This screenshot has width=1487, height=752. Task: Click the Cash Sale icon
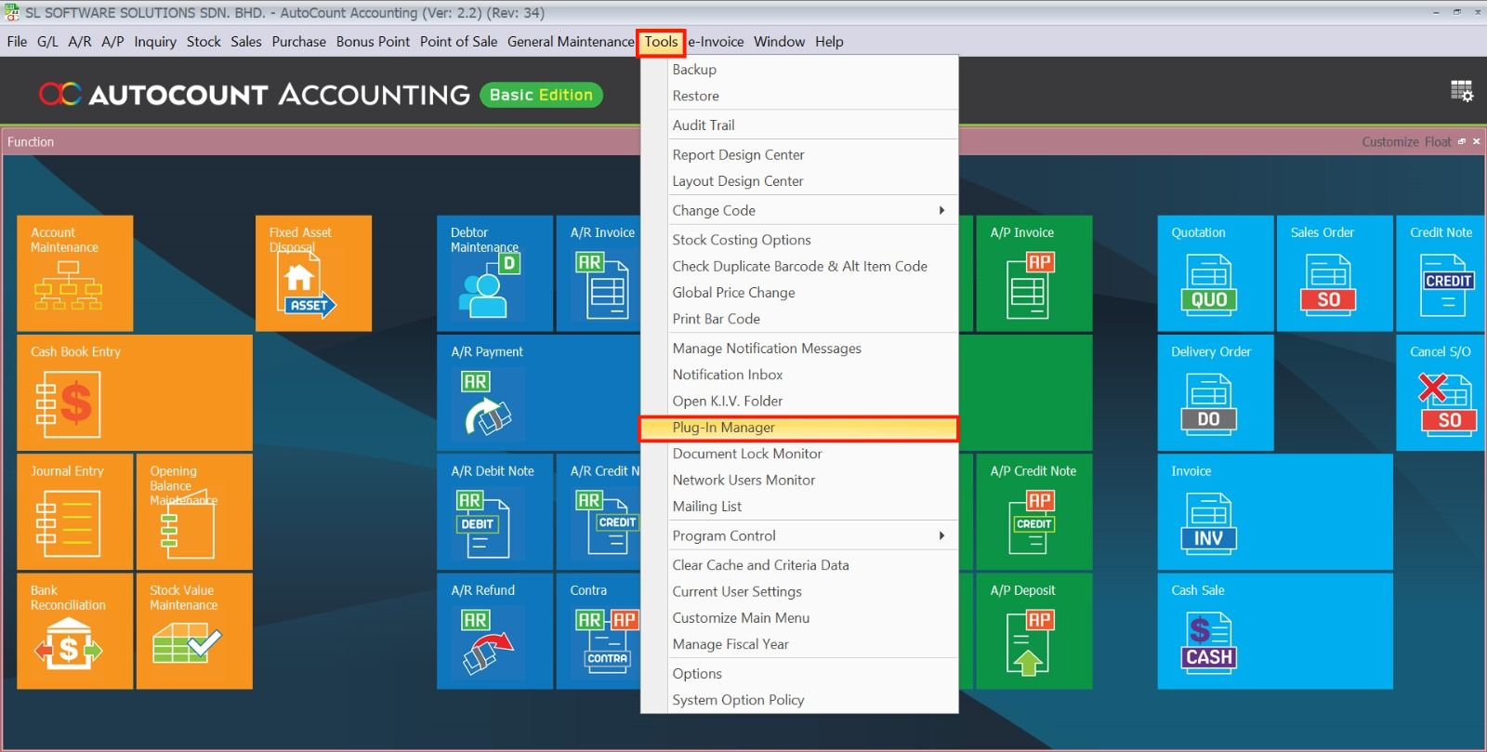coord(1208,642)
